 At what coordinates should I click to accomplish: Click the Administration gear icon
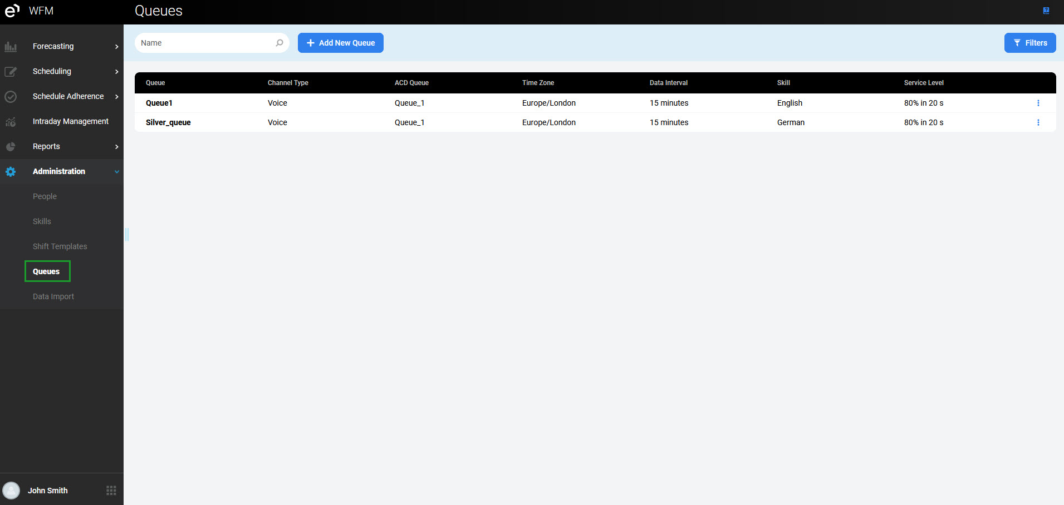click(11, 172)
